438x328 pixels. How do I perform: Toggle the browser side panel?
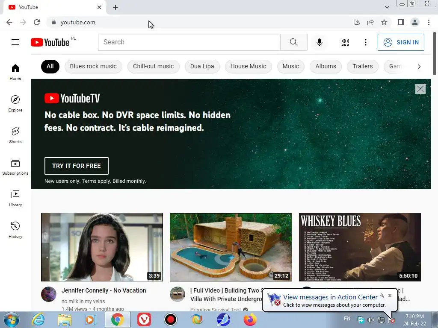401,22
